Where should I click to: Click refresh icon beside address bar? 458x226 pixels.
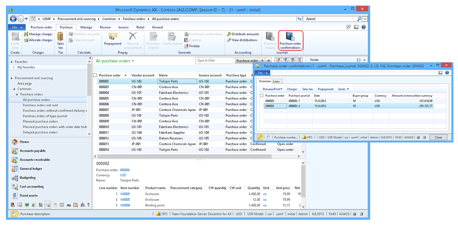pos(299,19)
